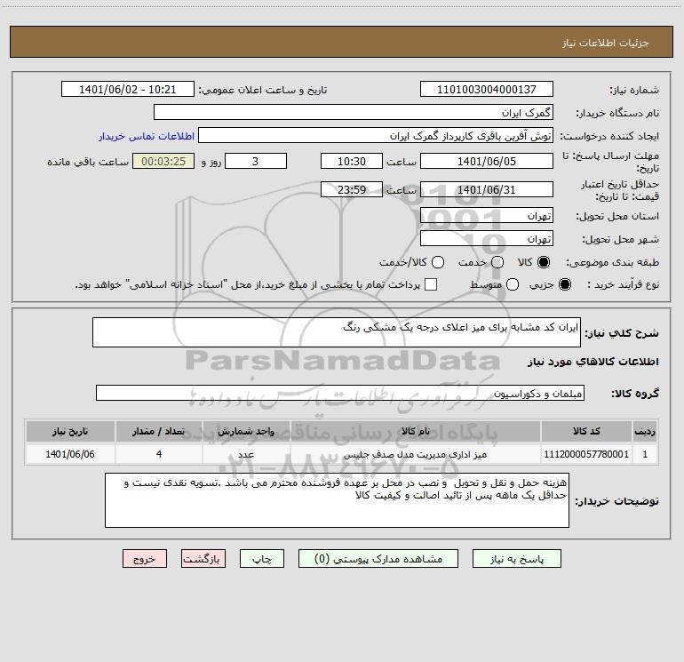Click the row number cell 1

coord(645,454)
